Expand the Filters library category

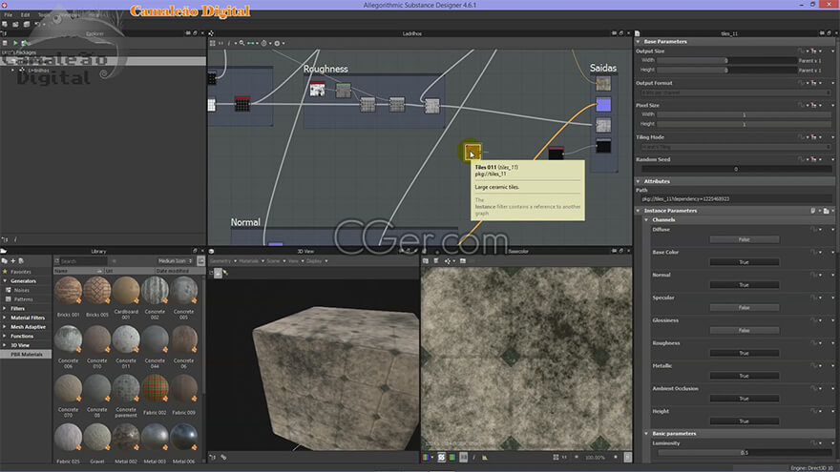click(x=5, y=309)
